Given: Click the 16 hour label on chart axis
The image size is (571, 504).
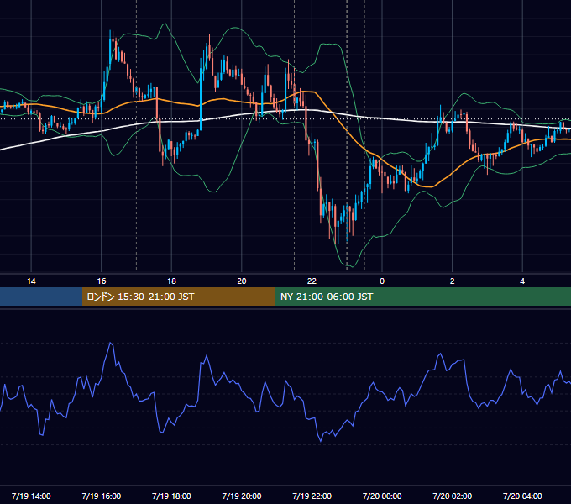Looking at the screenshot, I should [x=102, y=281].
